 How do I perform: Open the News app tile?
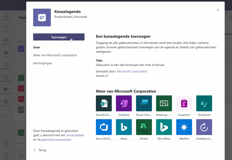124,127
